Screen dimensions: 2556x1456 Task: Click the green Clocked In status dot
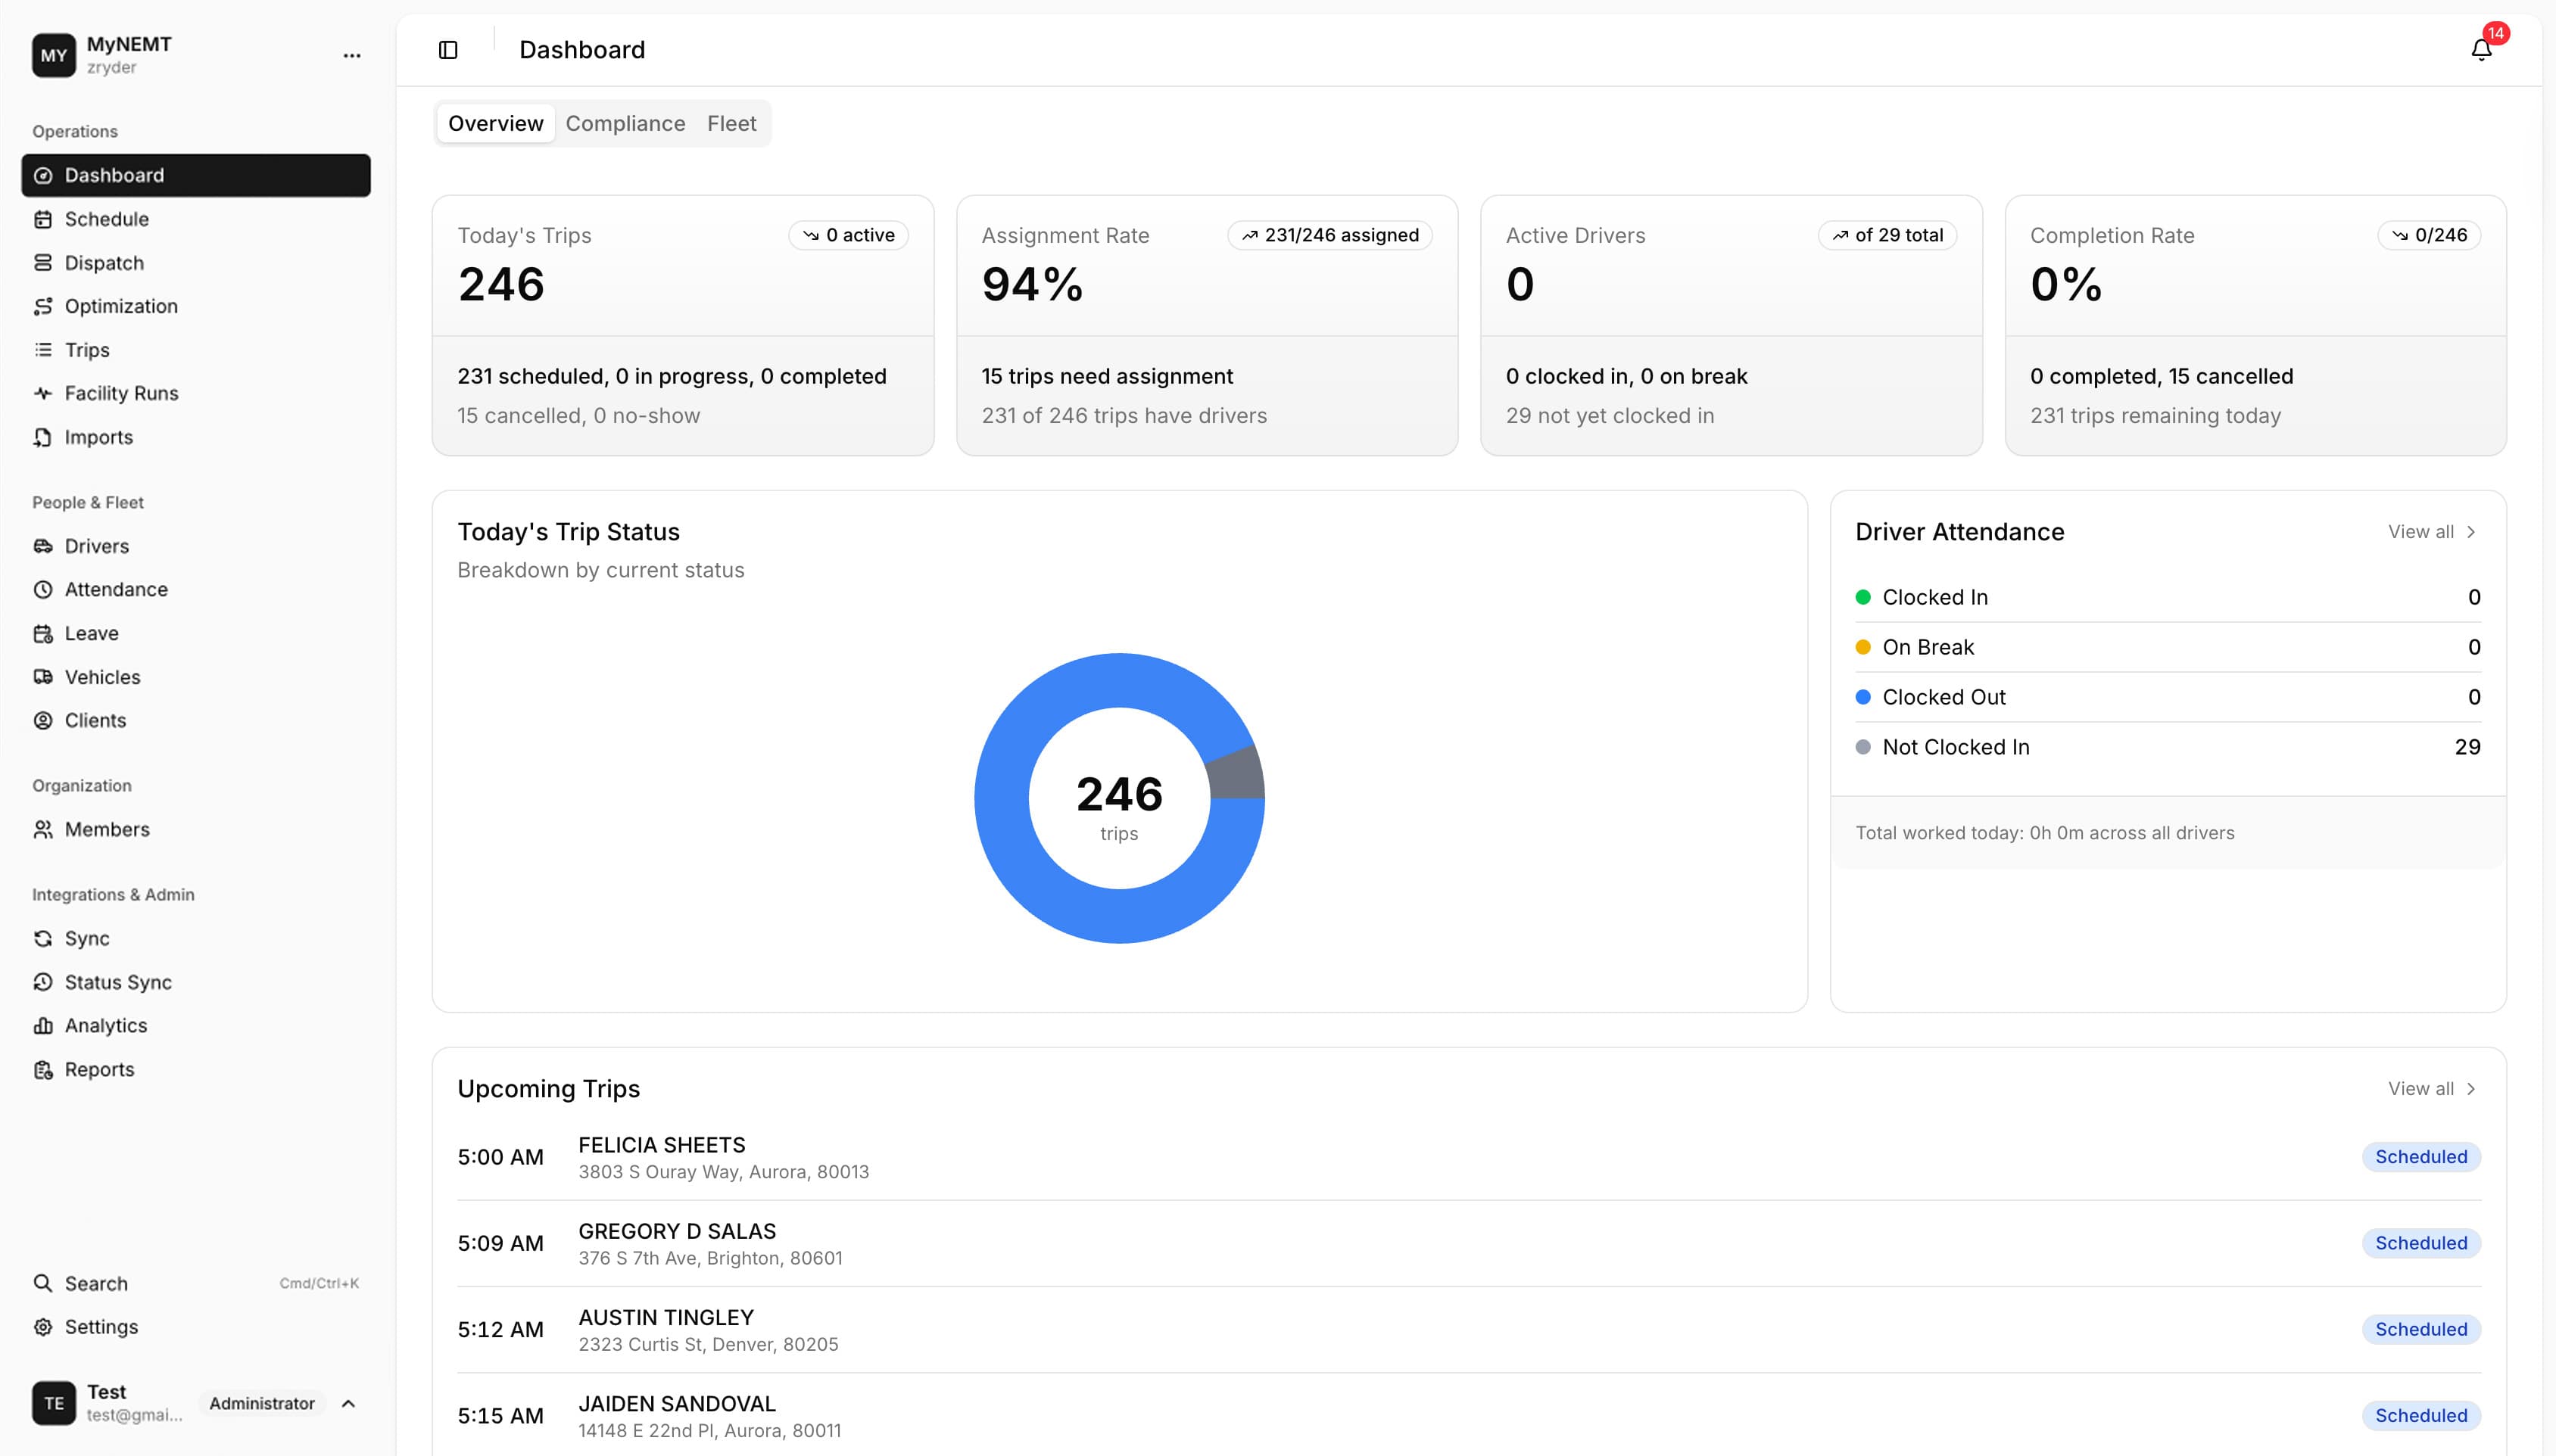click(x=1862, y=596)
